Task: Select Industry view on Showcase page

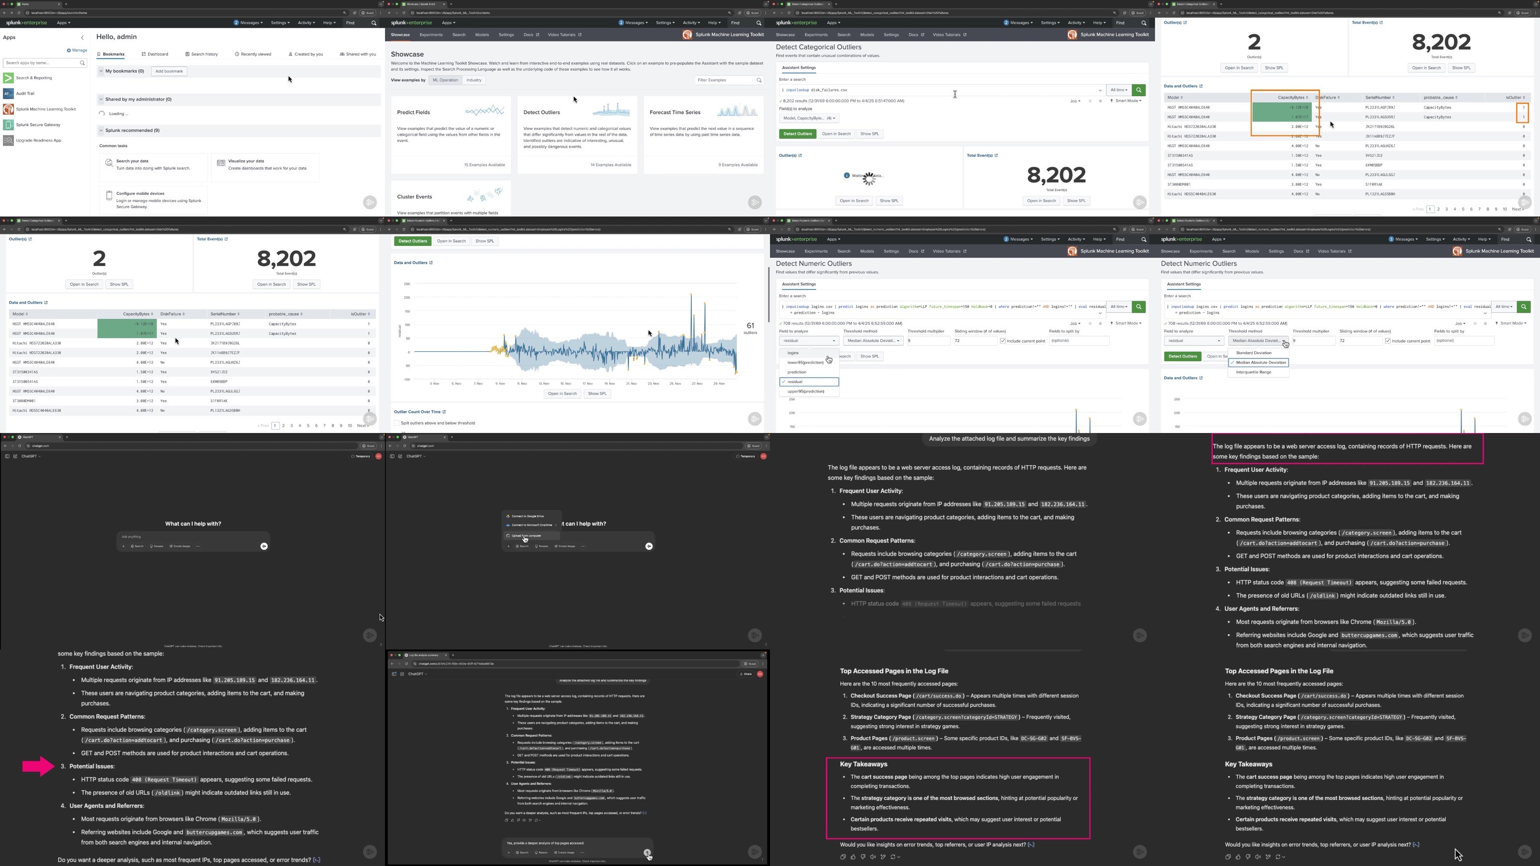Action: pos(474,80)
